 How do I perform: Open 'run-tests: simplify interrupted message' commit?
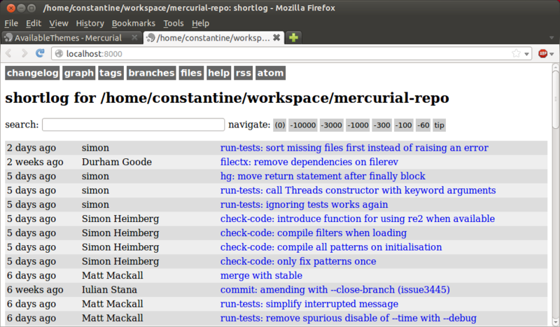(x=309, y=304)
